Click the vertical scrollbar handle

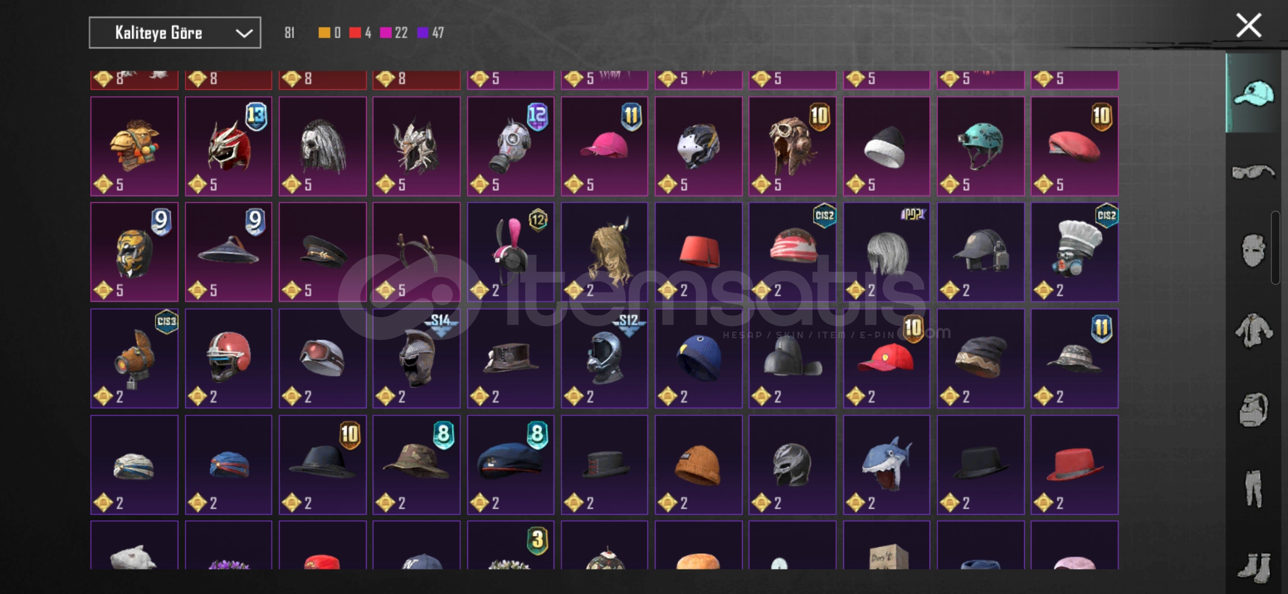click(1275, 248)
